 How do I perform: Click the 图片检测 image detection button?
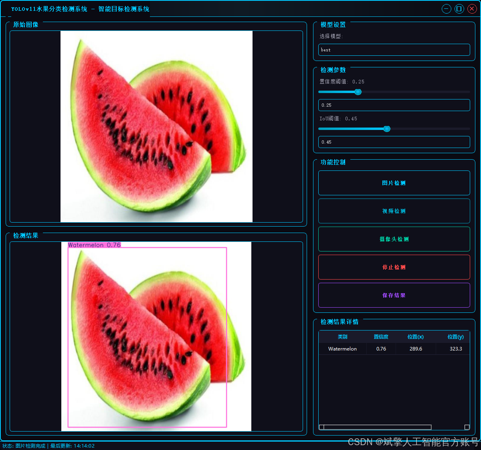pyautogui.click(x=394, y=183)
